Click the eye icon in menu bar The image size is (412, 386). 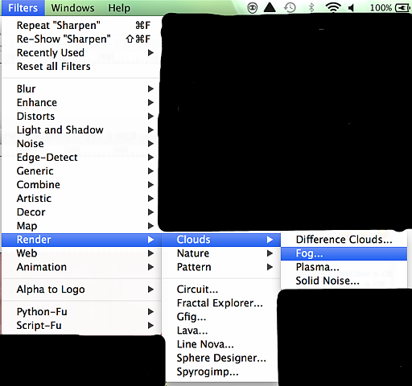[x=252, y=8]
